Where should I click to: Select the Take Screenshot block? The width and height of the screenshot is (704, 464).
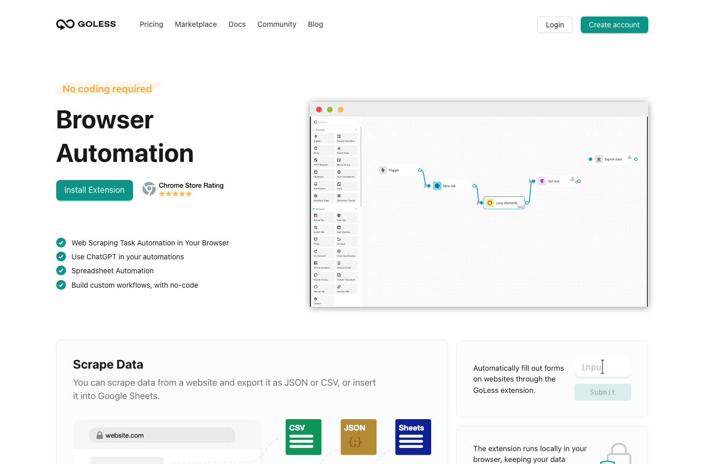(323, 265)
